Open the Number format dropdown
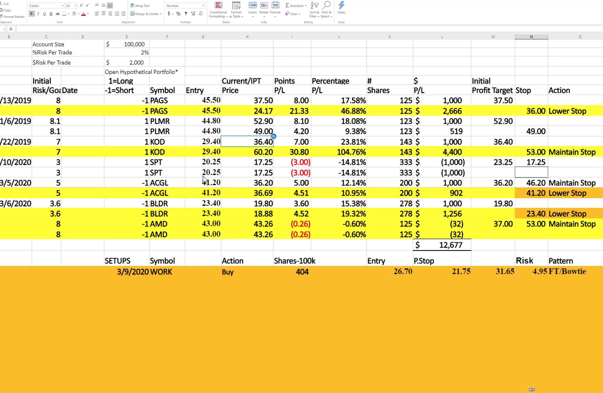603x393 pixels. (x=203, y=6)
